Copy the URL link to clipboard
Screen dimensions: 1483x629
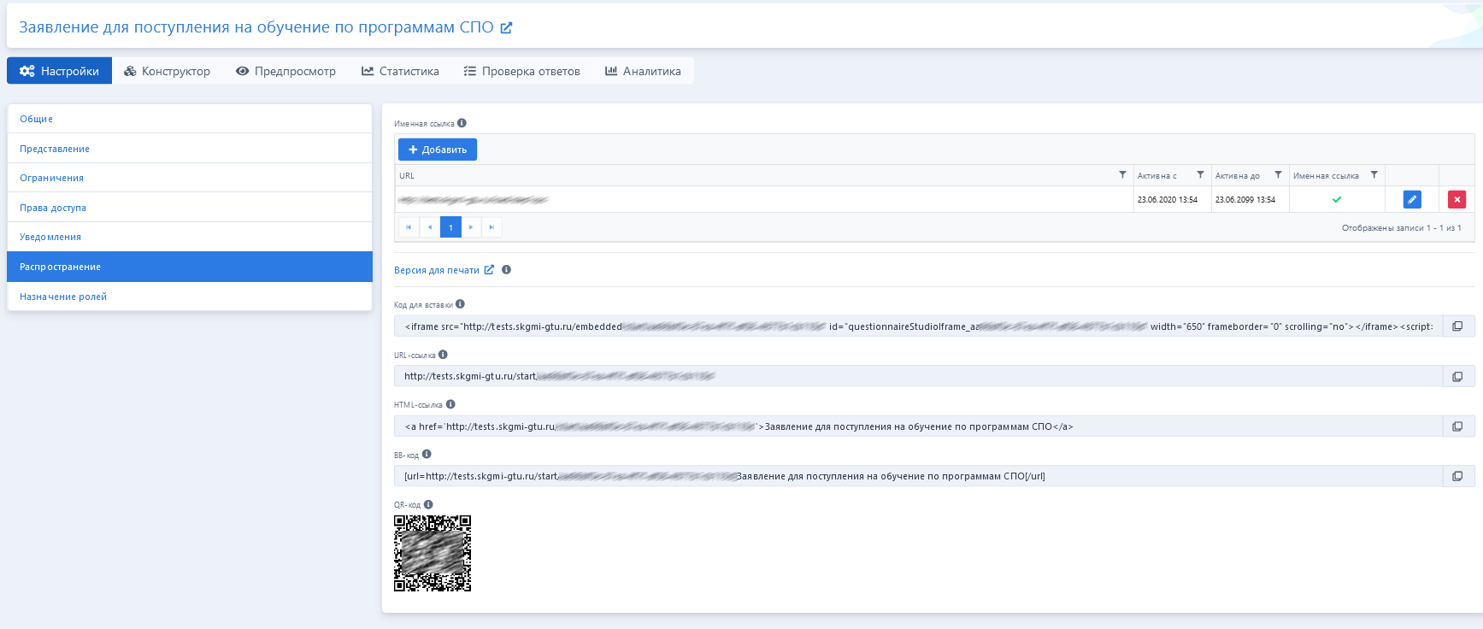pyautogui.click(x=1457, y=376)
